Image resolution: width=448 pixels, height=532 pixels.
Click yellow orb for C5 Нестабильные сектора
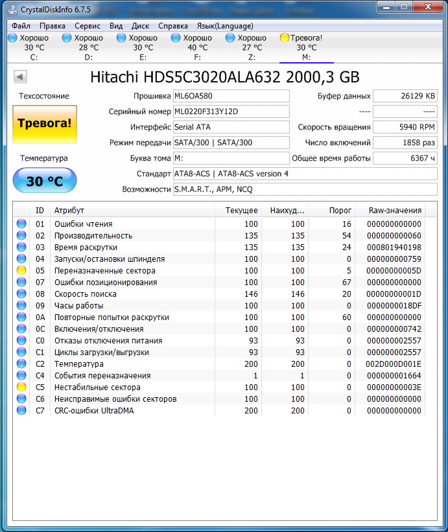tap(21, 387)
